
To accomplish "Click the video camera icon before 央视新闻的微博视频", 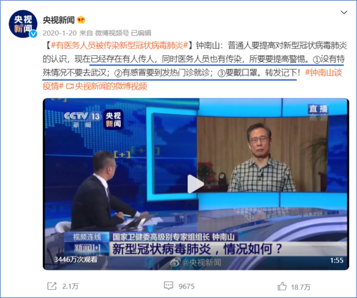I will [70, 87].
